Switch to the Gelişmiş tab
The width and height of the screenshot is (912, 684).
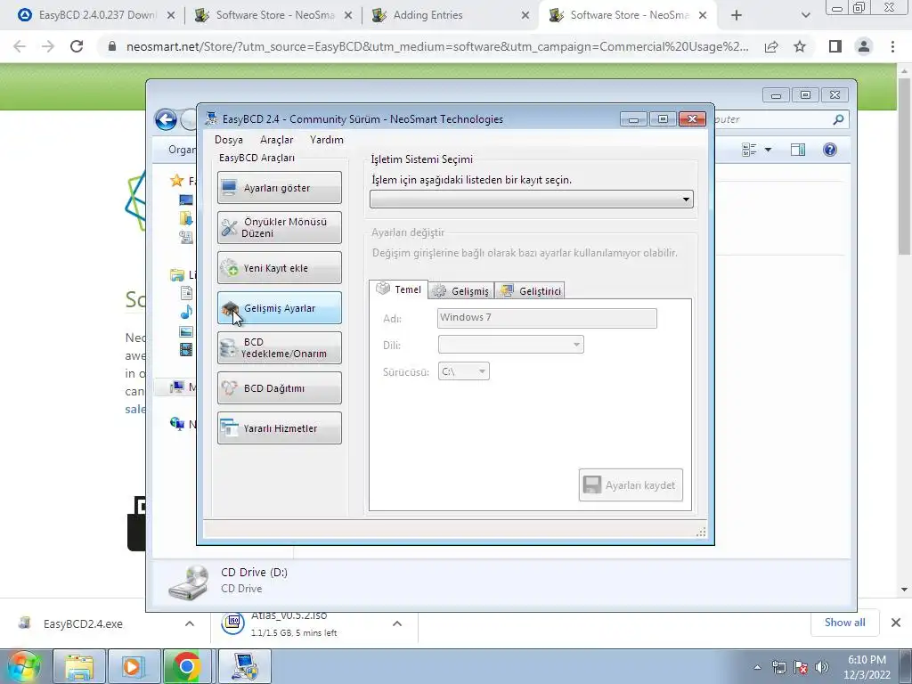click(462, 291)
